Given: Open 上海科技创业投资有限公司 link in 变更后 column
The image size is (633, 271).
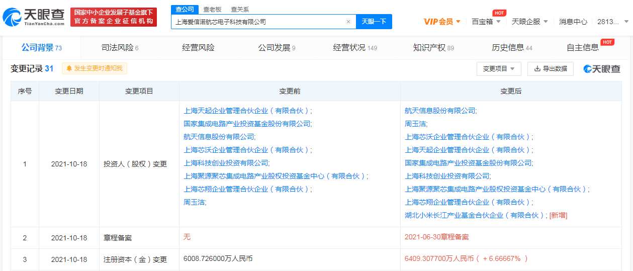Looking at the screenshot, I should pyautogui.click(x=447, y=176).
